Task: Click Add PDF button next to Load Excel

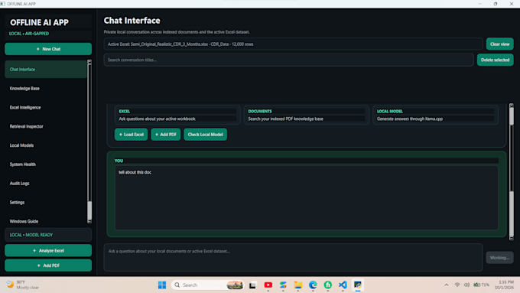Action: click(x=166, y=135)
